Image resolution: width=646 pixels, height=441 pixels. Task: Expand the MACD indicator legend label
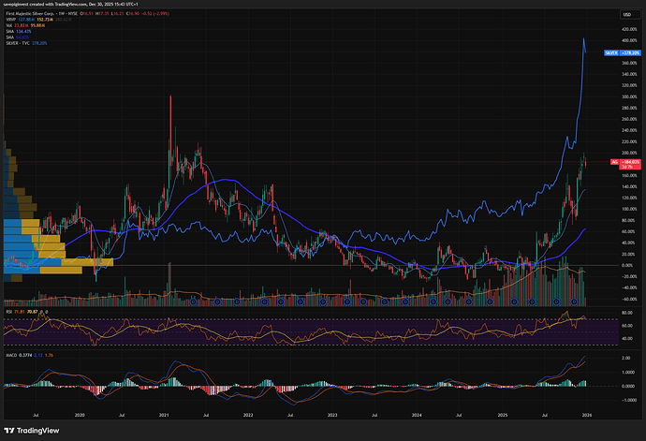[x=10, y=356]
